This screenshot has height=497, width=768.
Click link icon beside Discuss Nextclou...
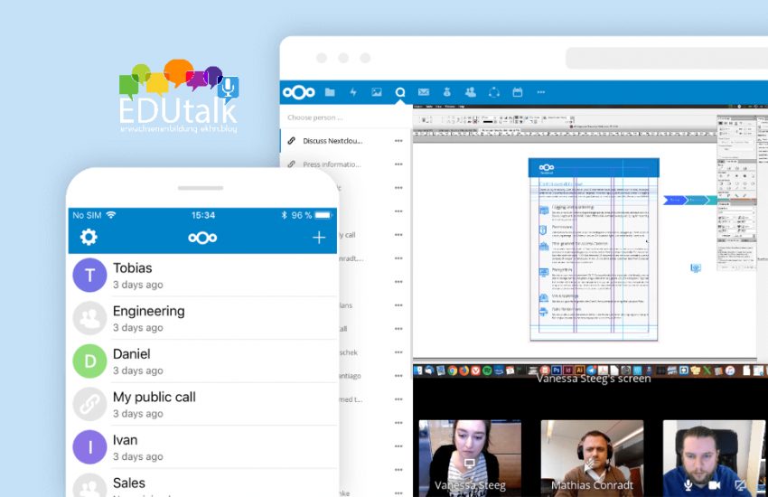(x=292, y=141)
